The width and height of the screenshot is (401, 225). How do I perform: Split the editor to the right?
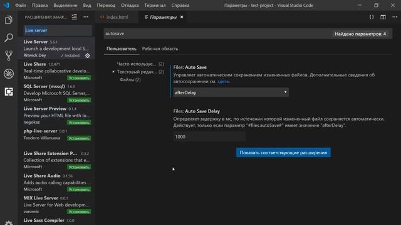tap(383, 17)
